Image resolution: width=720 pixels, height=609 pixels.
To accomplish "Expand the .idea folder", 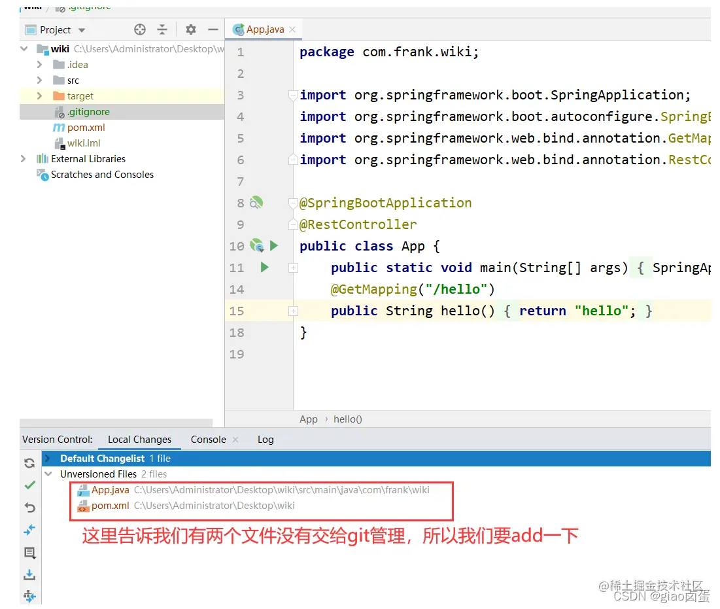I will pyautogui.click(x=39, y=65).
